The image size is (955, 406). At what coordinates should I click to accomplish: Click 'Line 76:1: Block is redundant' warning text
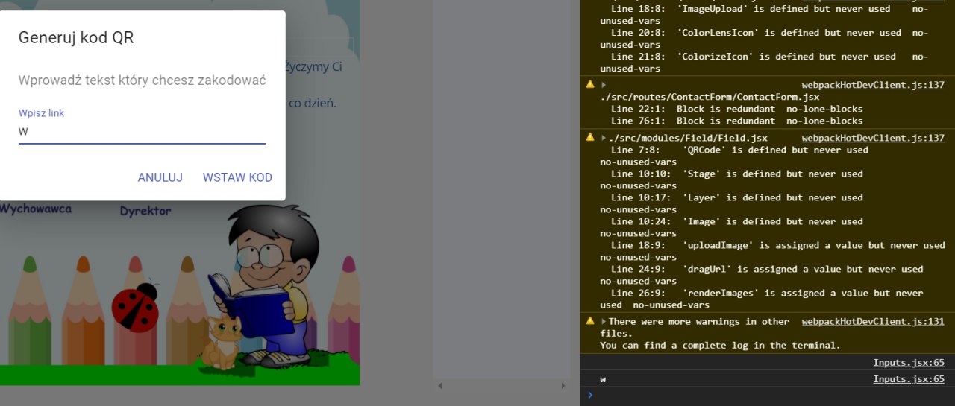tap(737, 121)
